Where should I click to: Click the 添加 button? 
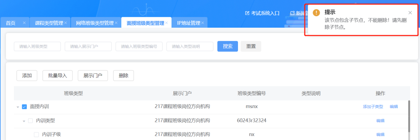[x=27, y=75]
